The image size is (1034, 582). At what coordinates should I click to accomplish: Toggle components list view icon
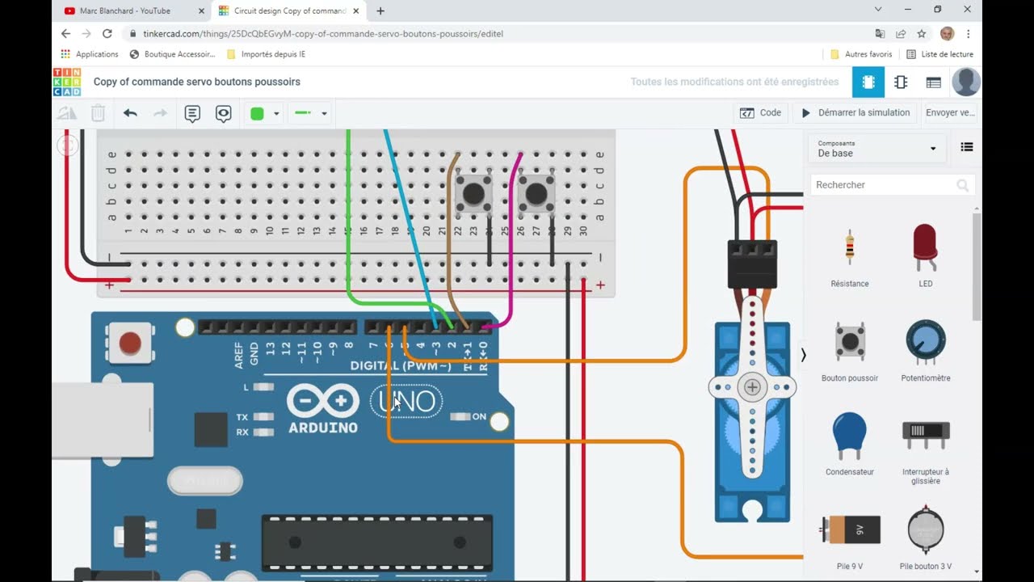coord(967,147)
